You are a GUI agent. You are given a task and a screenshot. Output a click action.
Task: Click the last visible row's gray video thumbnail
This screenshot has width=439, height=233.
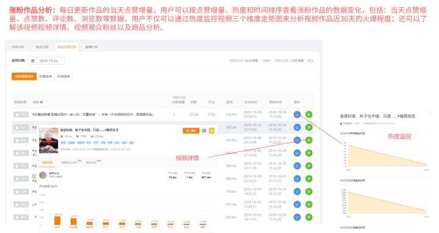(21, 217)
